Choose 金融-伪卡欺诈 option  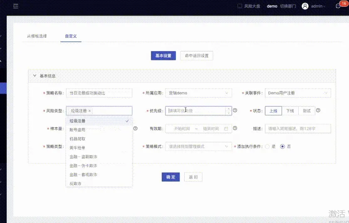(99, 166)
